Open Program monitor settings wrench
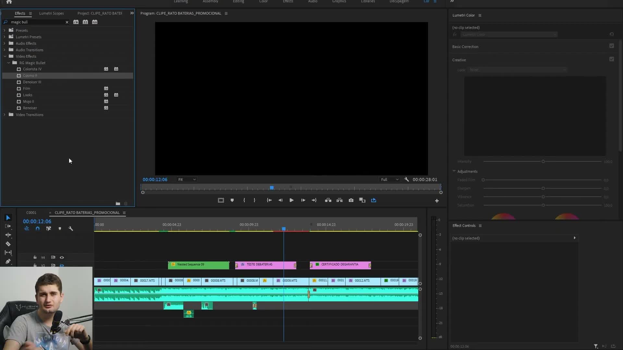The width and height of the screenshot is (623, 350). coord(407,179)
